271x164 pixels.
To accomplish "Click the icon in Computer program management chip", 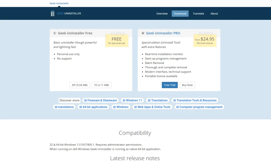I will click(177, 107).
